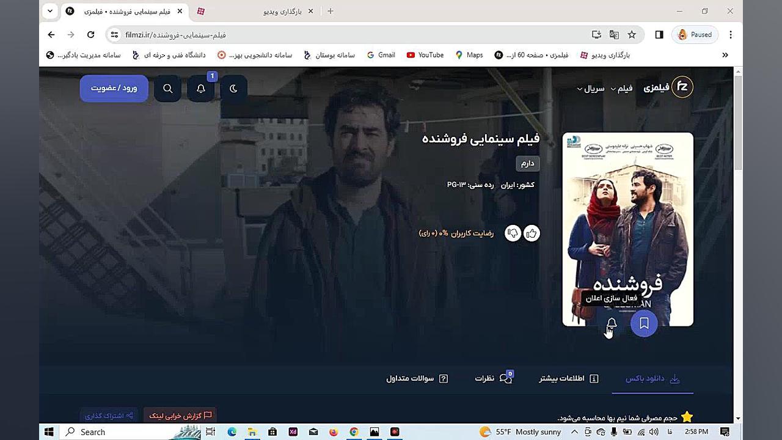Open Gmail bookmark
The image size is (782, 440).
(x=381, y=55)
